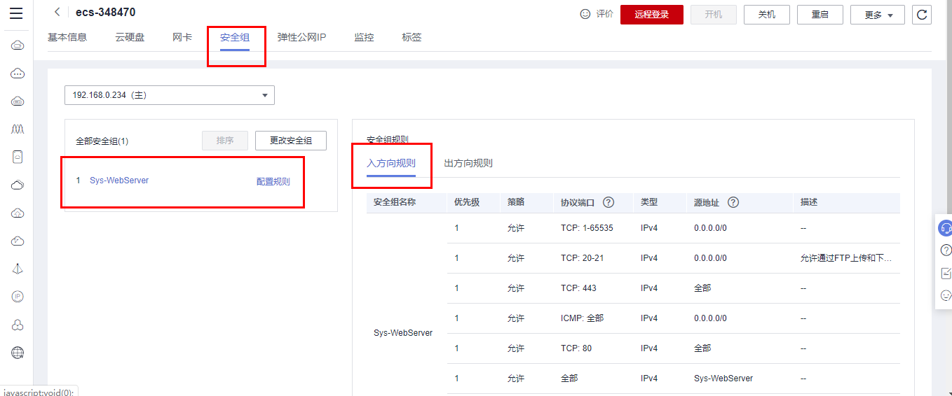Viewport: 952px width, 396px height.
Task: Click the ecs-348470 server title
Action: coord(106,13)
